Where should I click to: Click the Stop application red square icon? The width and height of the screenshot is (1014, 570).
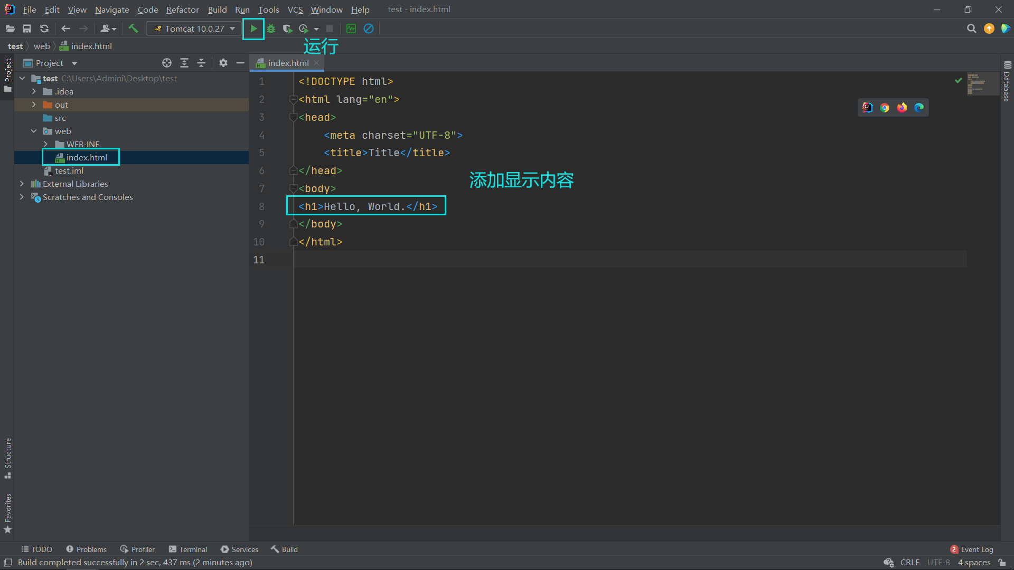pyautogui.click(x=330, y=28)
